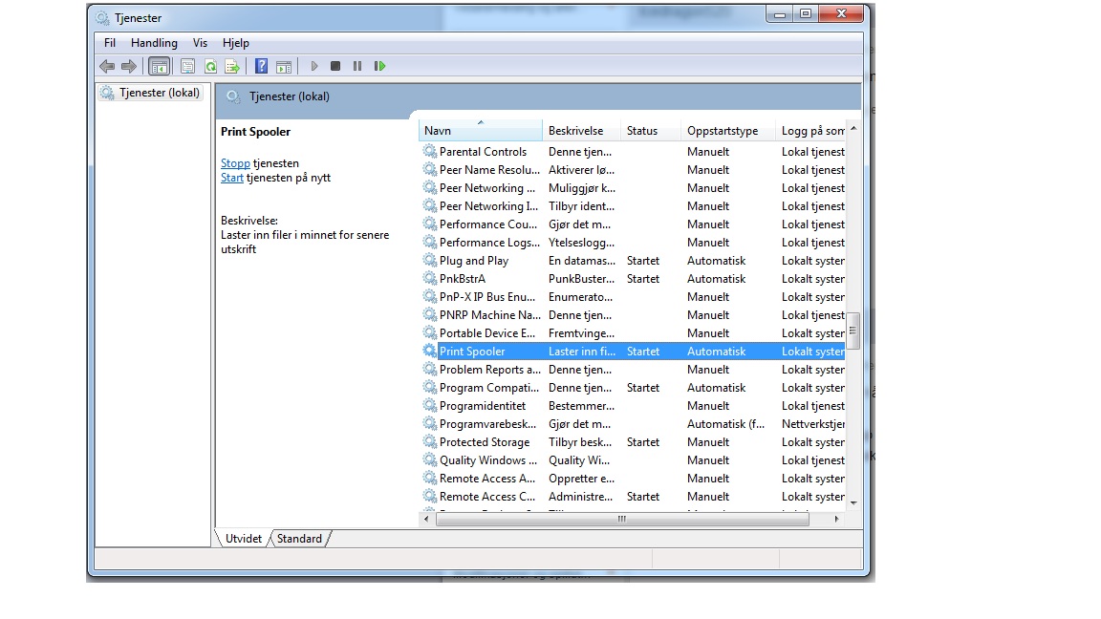Open the Vis menu
This screenshot has height=619, width=1101.
coord(200,43)
